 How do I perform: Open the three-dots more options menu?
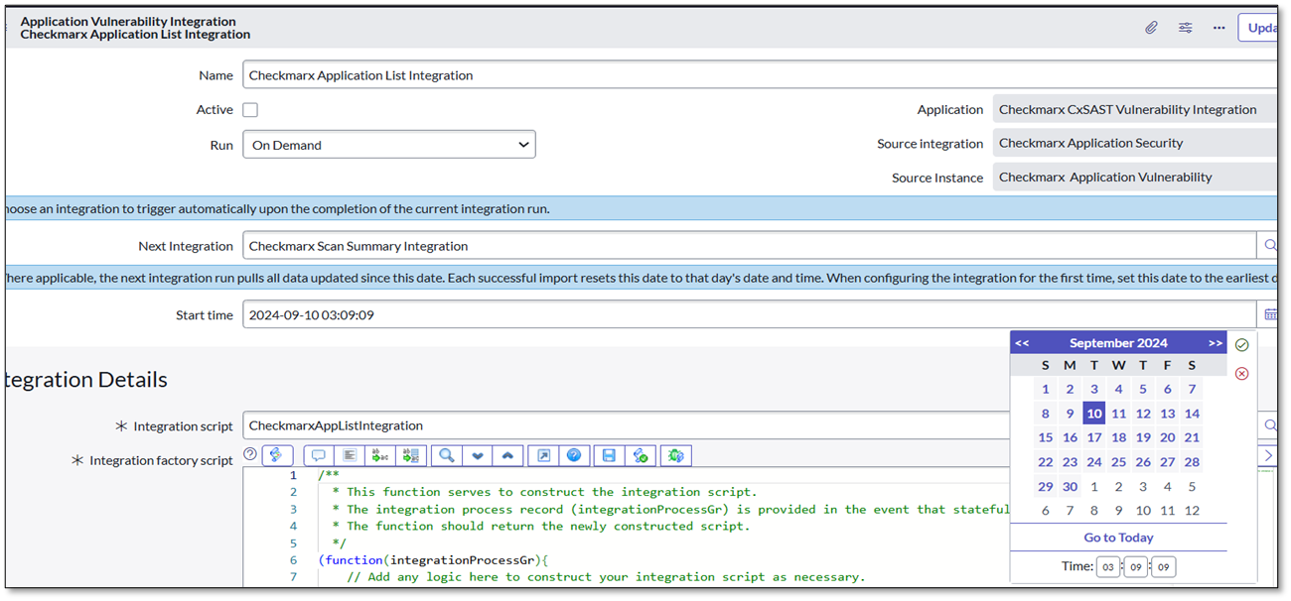coord(1219,28)
